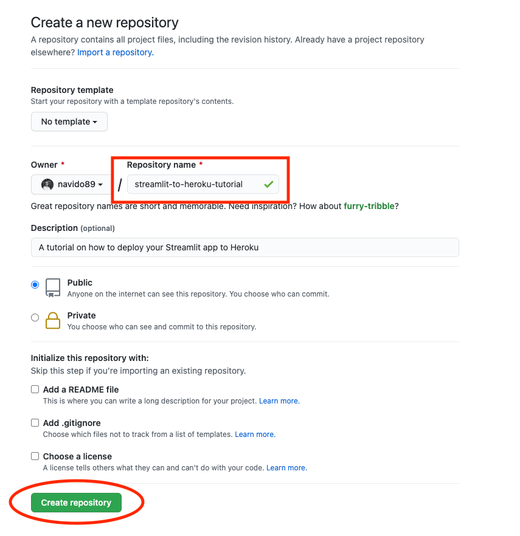
Task: Expand the Owner navido89 dropdown
Action: point(72,184)
